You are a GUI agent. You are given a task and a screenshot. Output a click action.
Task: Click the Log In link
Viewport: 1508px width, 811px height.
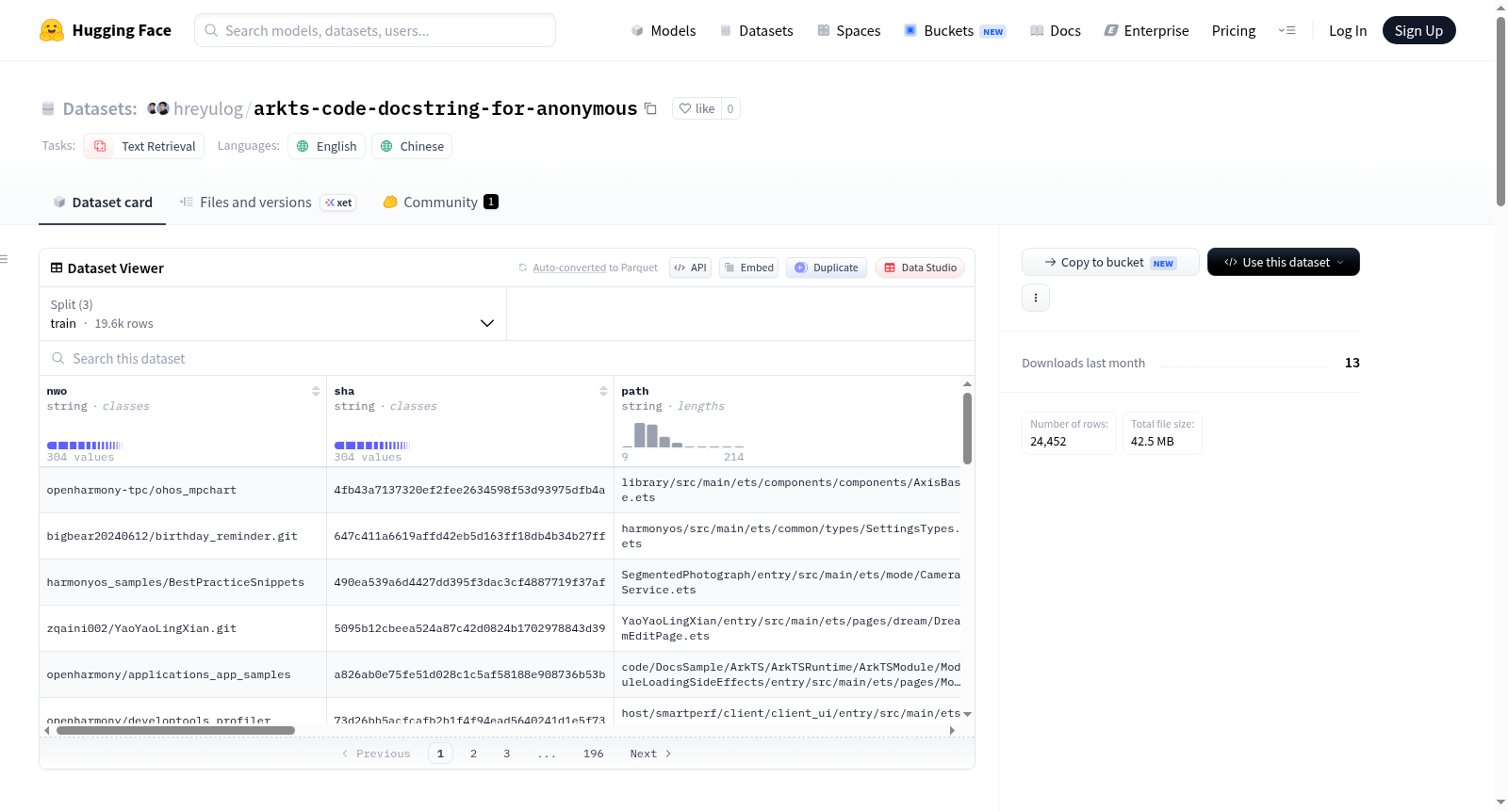coord(1348,30)
